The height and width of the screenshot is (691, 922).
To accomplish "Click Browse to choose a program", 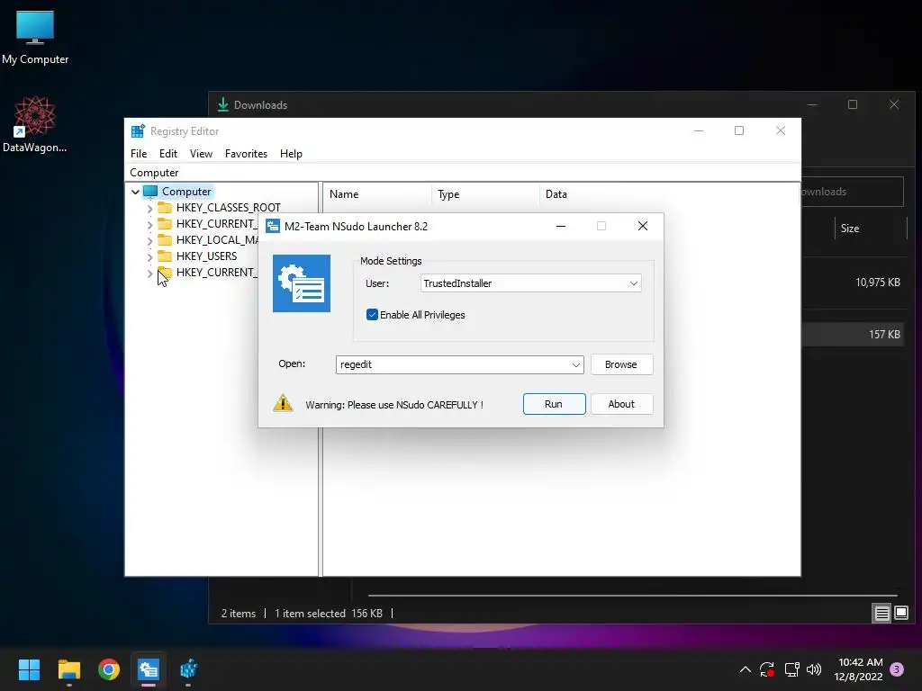I will [x=621, y=364].
